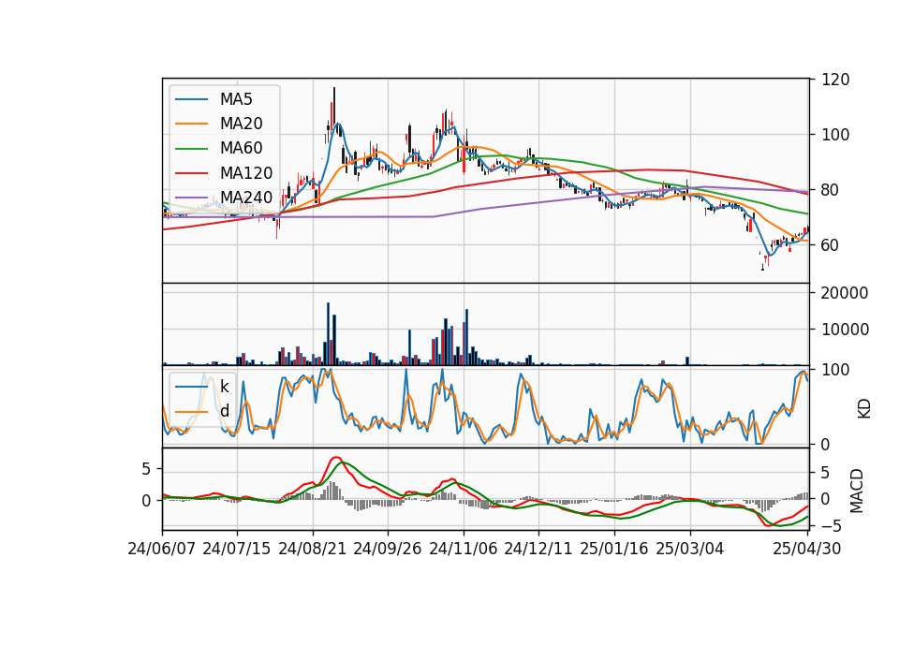This screenshot has width=899, height=646.
Task: Click the 25/03/04 date tick label
Action: tap(690, 549)
